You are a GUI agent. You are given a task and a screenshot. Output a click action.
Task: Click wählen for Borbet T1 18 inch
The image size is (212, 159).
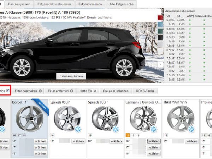(x=40, y=154)
